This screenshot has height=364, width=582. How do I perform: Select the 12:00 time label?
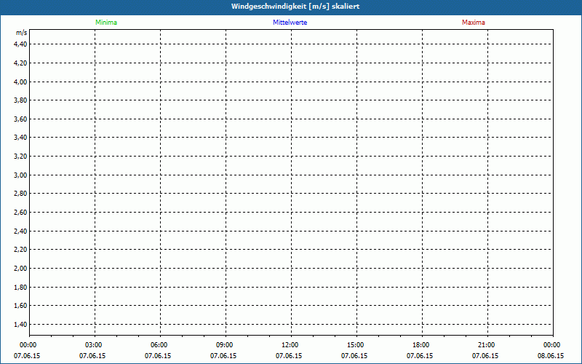coord(290,345)
